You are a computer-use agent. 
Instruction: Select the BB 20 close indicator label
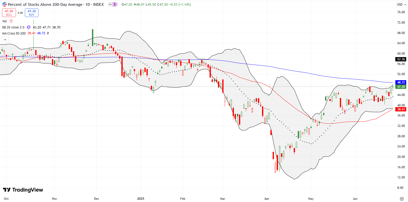coord(13,27)
